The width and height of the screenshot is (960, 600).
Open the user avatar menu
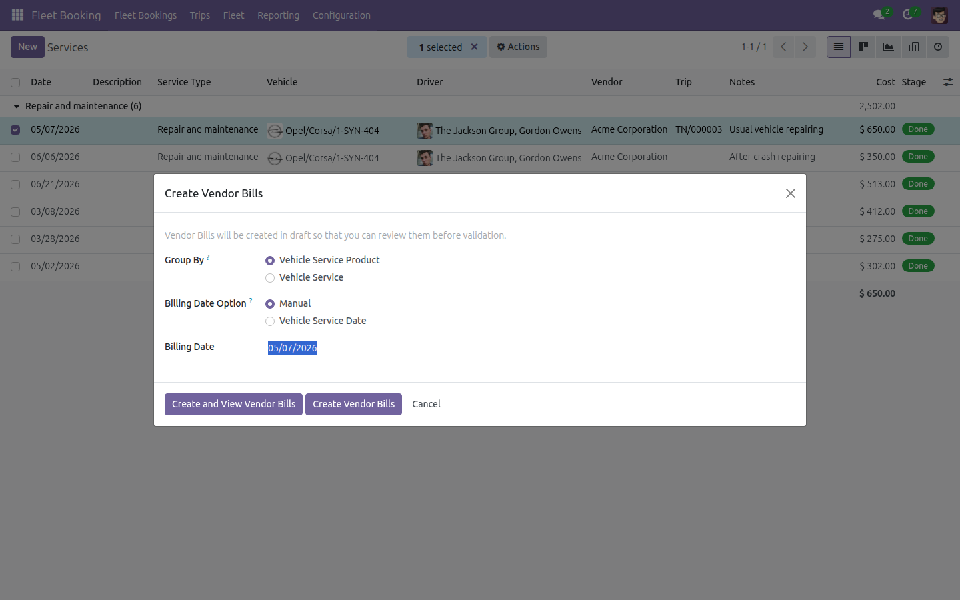click(939, 15)
